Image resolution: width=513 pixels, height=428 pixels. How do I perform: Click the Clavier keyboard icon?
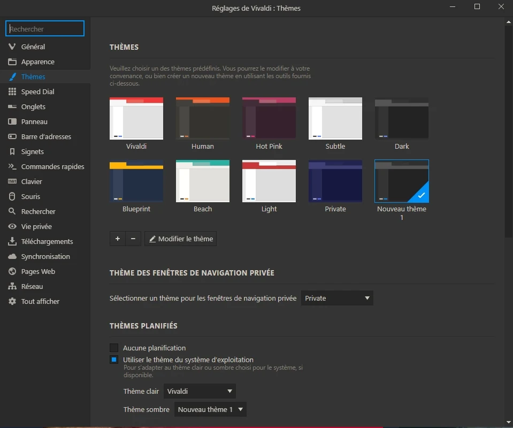coord(12,181)
